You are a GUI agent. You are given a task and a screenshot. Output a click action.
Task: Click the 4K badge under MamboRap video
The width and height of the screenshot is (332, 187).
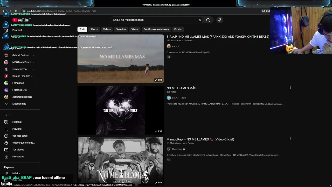point(169,160)
